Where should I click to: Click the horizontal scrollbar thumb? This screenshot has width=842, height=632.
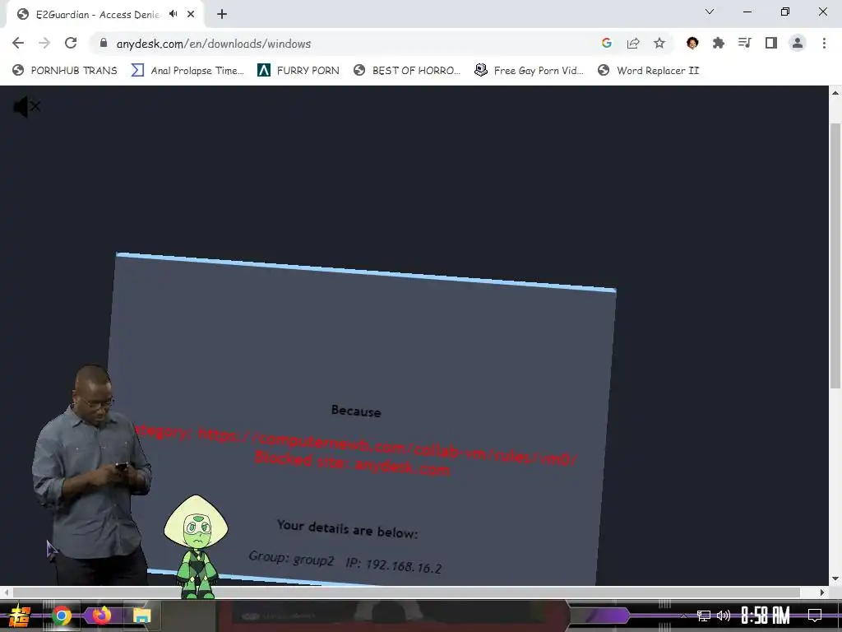pyautogui.click(x=406, y=592)
